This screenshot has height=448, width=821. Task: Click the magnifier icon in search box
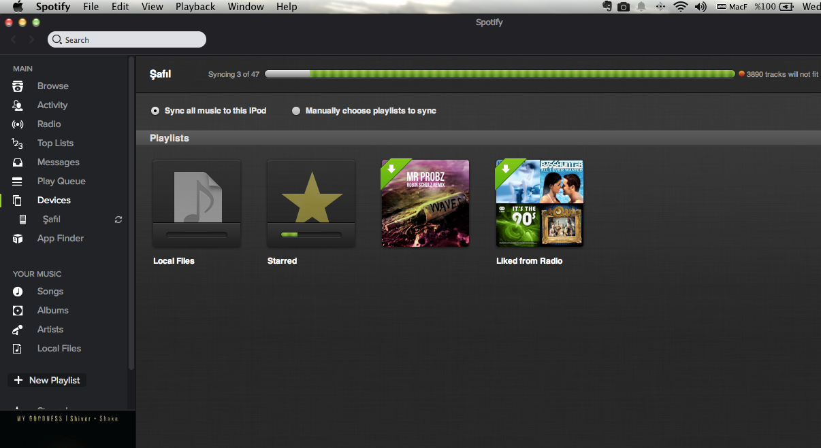(57, 40)
